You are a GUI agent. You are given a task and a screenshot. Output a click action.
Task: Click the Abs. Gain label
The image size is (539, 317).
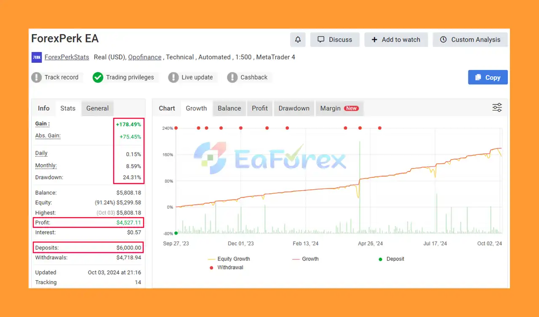coord(48,136)
